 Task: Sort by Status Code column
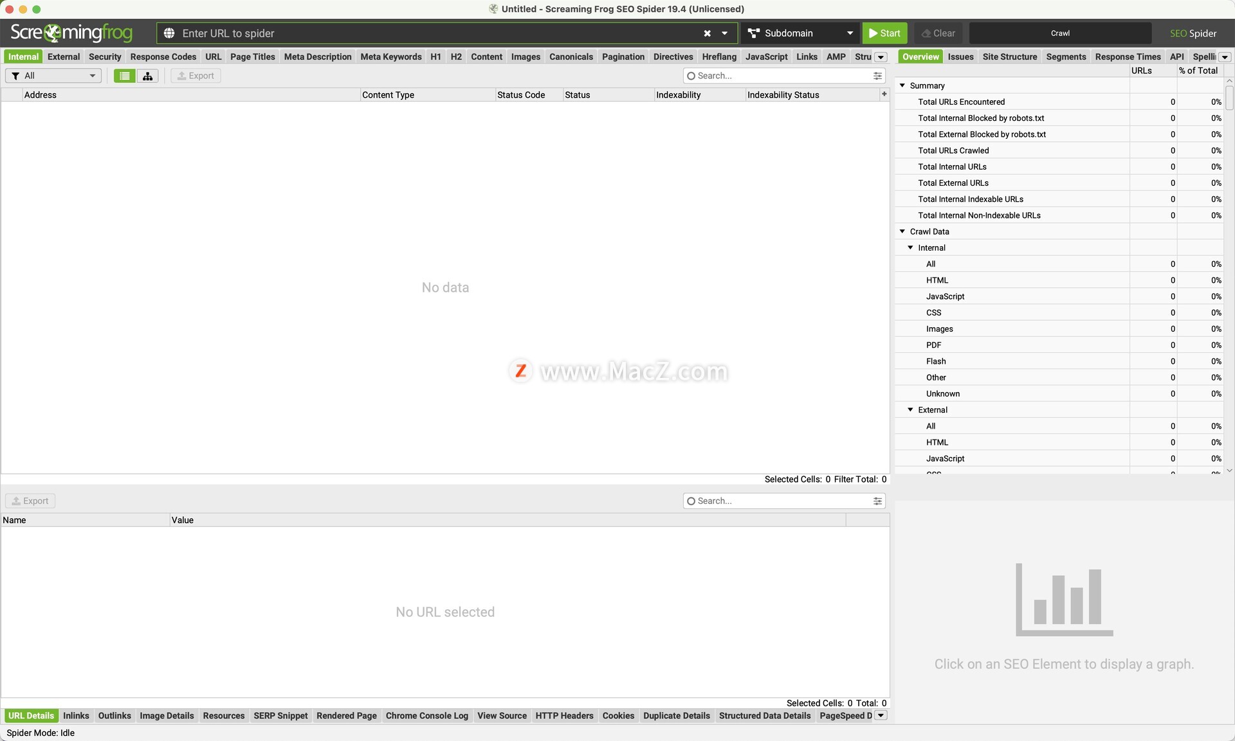point(529,94)
